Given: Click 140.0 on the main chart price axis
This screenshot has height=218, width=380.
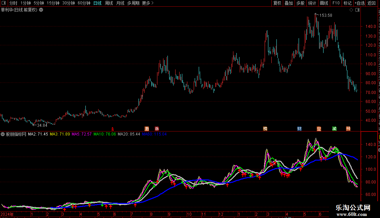Looking at the screenshot, I should tap(371, 26).
